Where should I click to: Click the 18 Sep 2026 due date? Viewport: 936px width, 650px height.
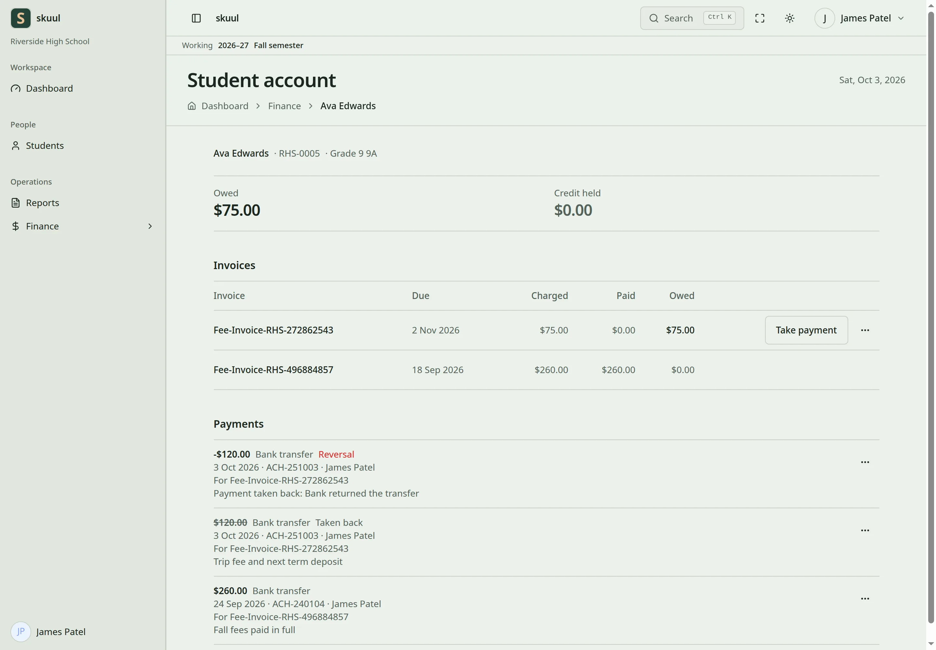click(437, 370)
